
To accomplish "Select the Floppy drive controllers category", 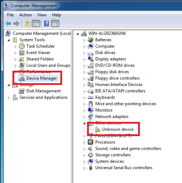I will pyautogui.click(x=117, y=78).
